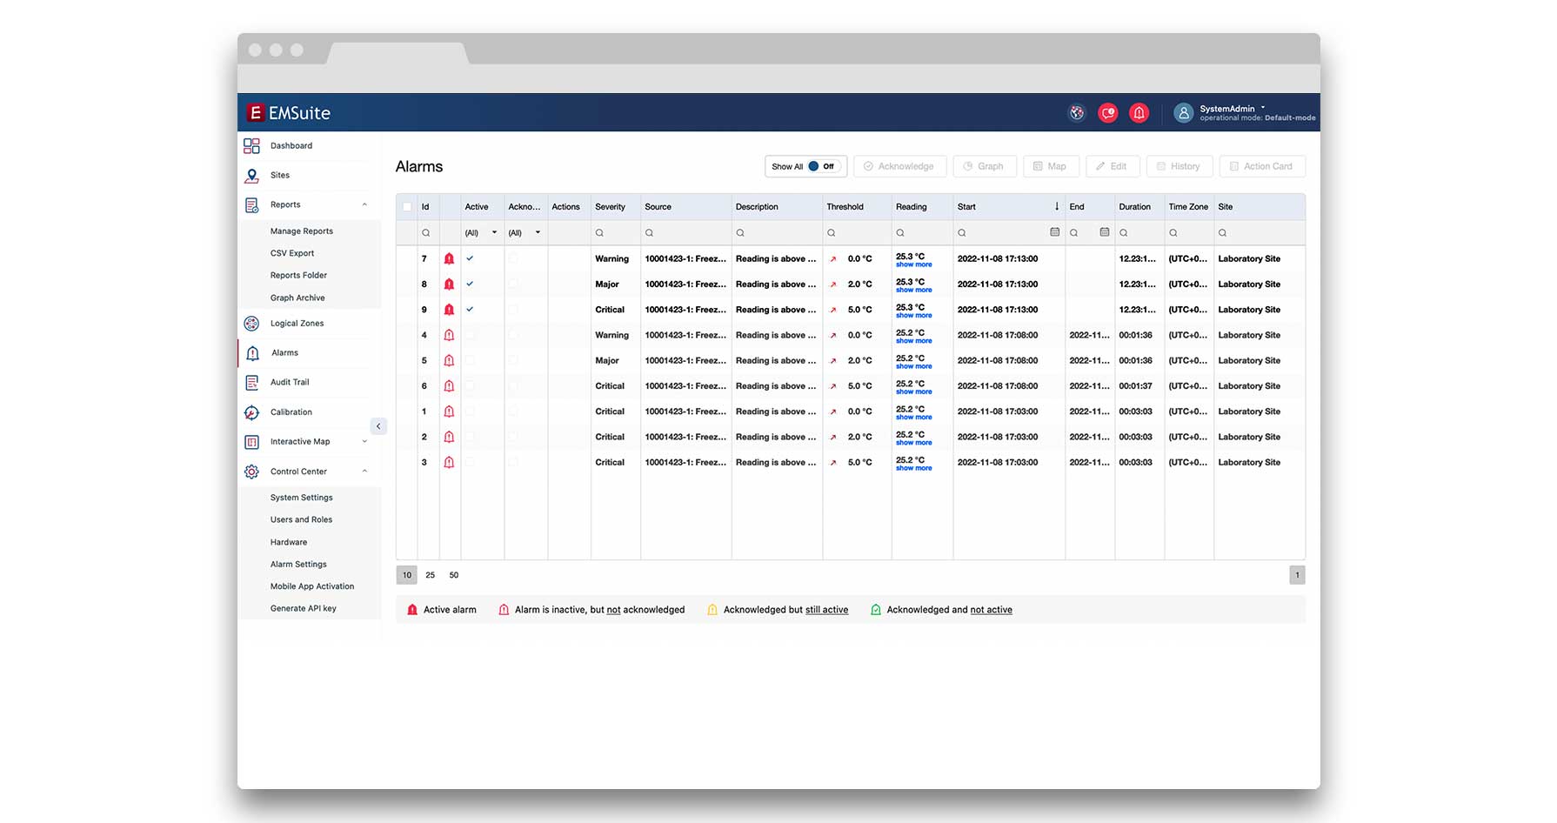Toggle Active checkbox for alarm Id 7

[x=470, y=258]
